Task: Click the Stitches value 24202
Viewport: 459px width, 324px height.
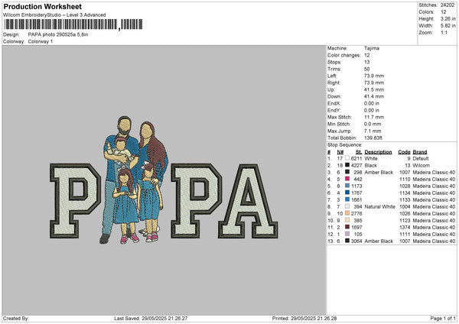Action: click(x=448, y=5)
